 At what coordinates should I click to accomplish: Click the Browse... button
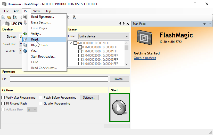[x=119, y=79]
